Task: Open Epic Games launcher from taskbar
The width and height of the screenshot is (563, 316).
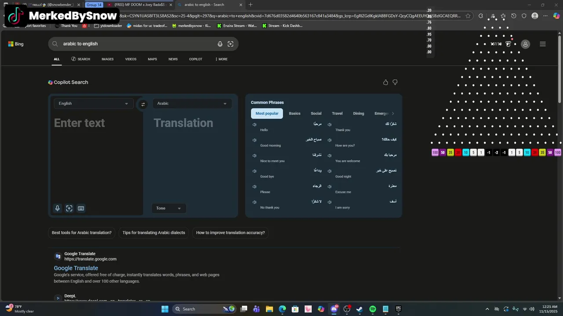Action: click(398, 309)
